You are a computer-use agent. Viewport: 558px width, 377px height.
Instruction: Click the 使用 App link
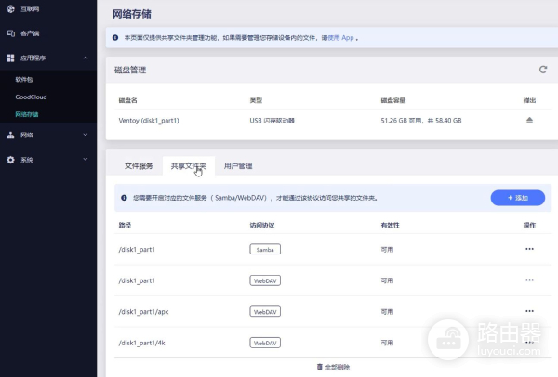341,38
